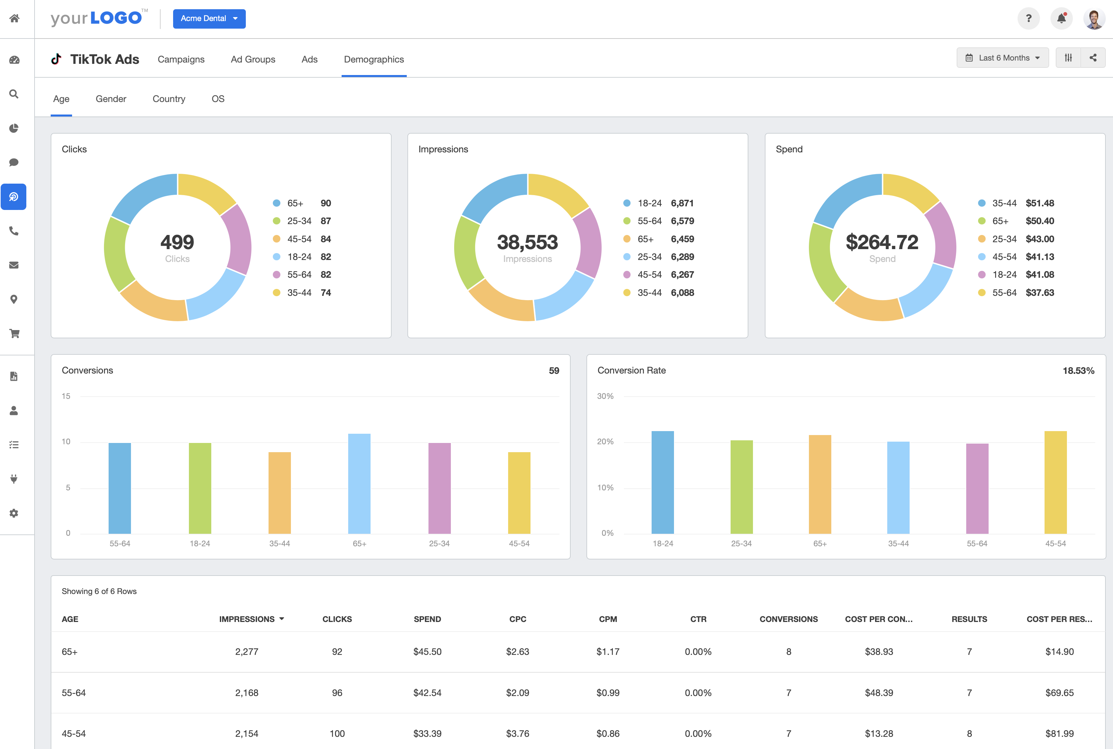
Task: Open the filter sliders settings button
Action: coord(1068,58)
